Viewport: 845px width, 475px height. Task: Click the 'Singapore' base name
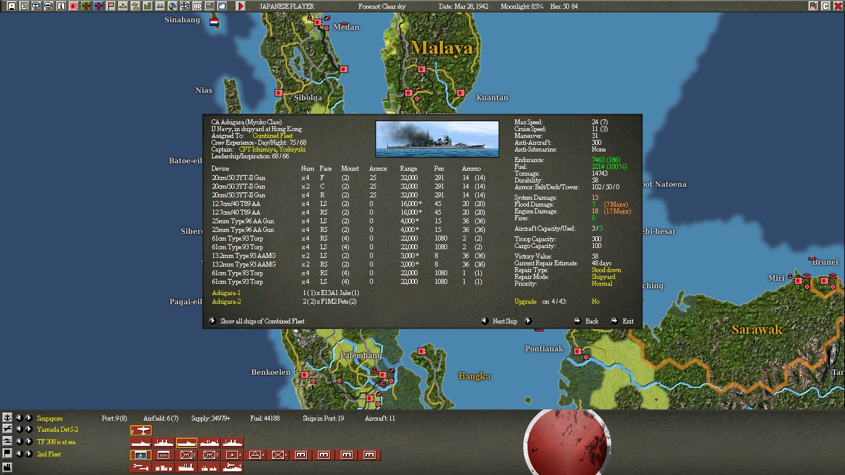[49, 419]
